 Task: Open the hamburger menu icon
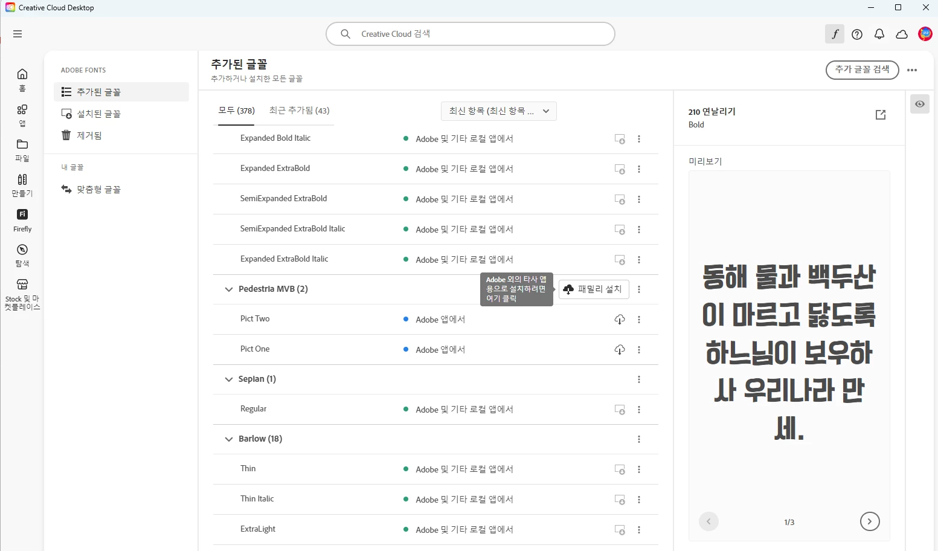pos(18,34)
